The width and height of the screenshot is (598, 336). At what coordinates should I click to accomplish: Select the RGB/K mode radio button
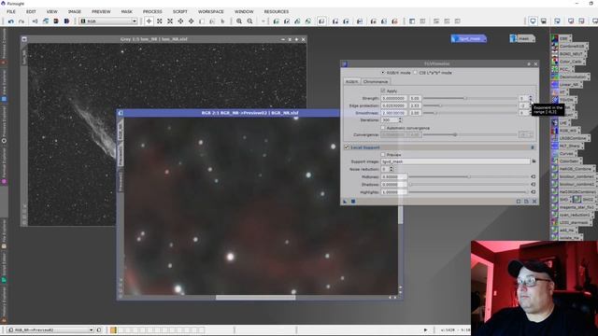coord(383,73)
